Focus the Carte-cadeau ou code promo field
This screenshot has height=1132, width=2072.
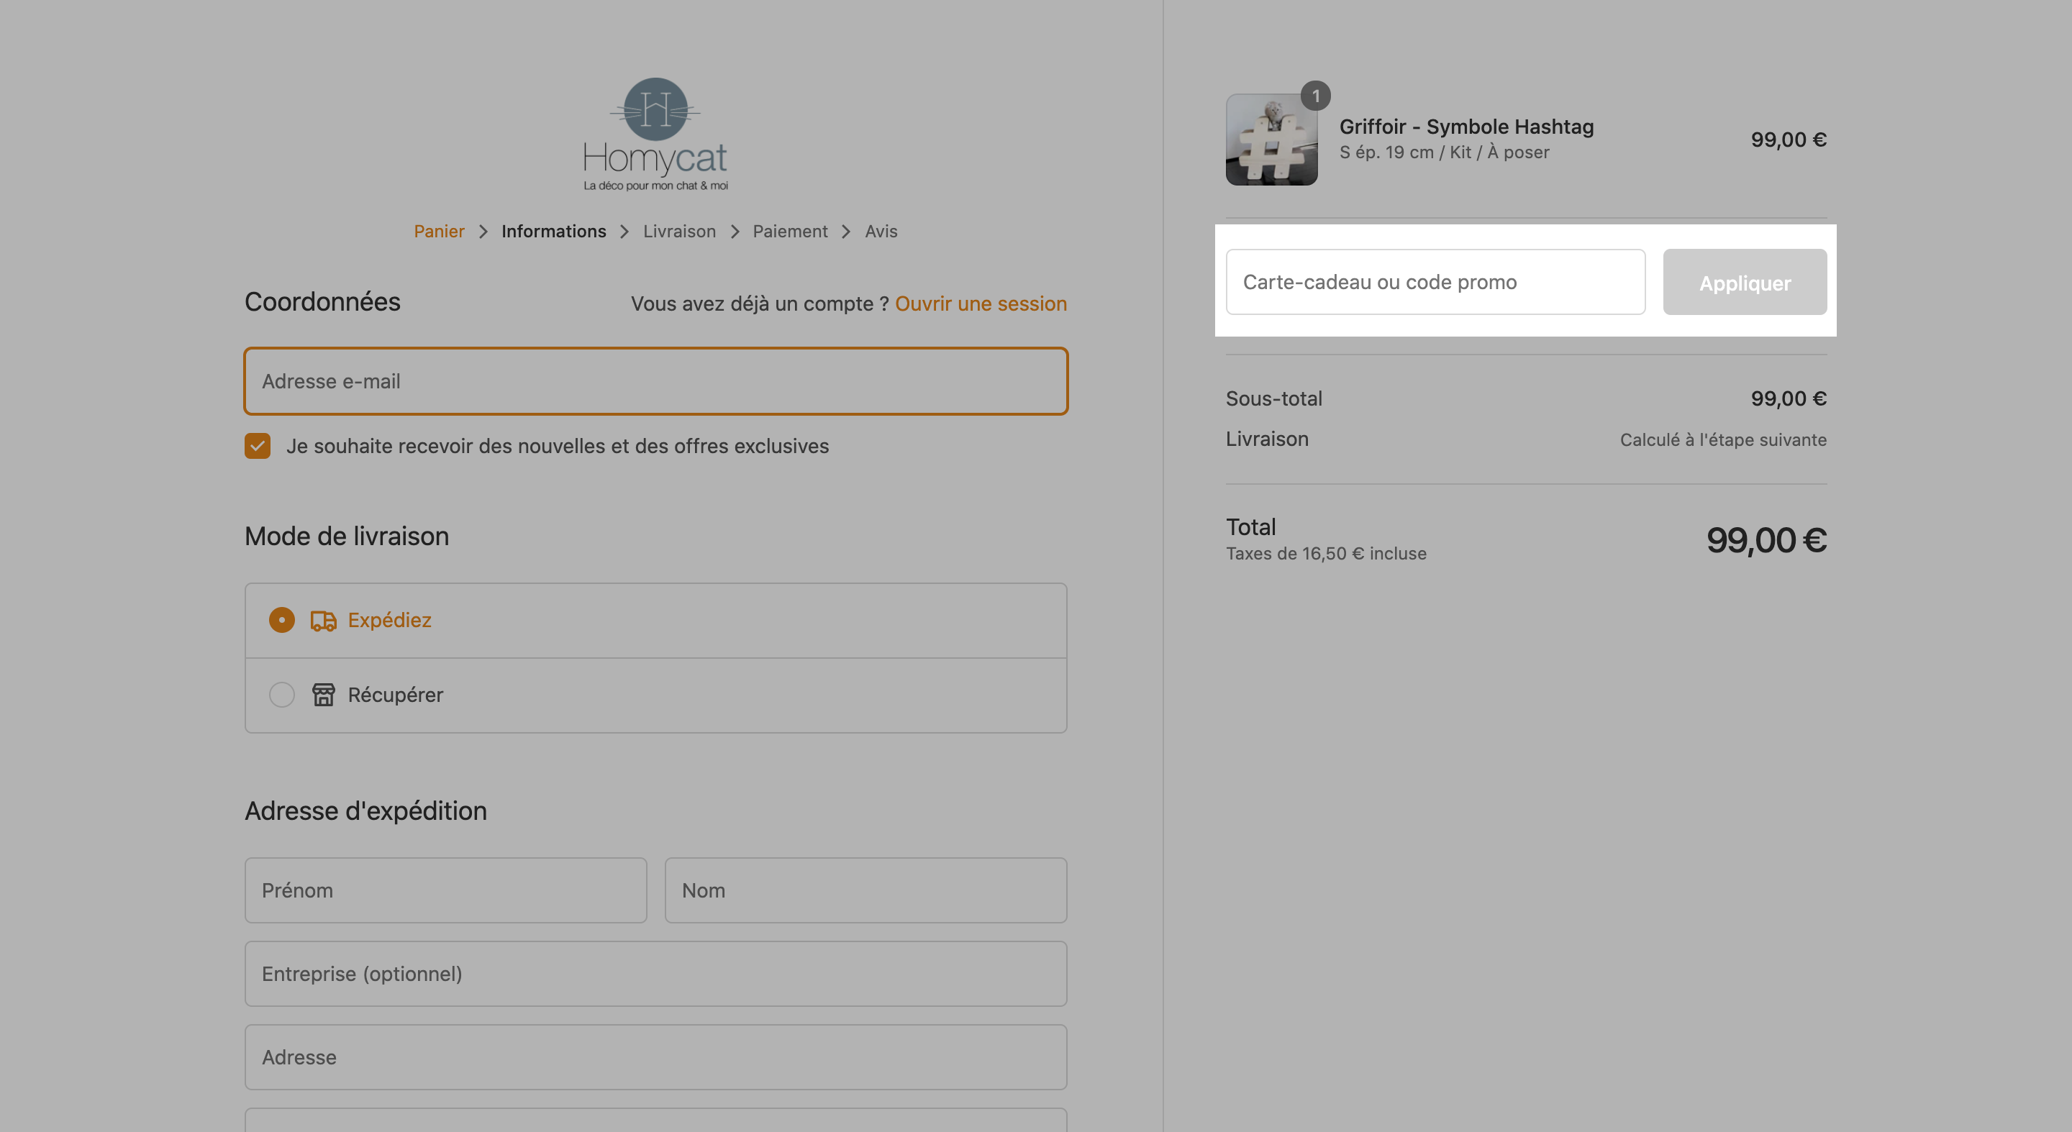pyautogui.click(x=1435, y=282)
